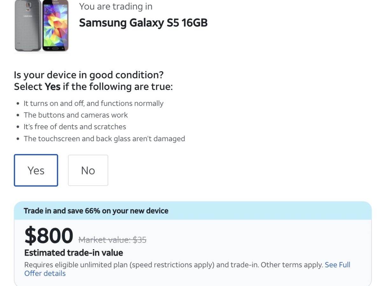Click the colorful front-facing Galaxy S5 image
382x286 pixels.
tap(55, 26)
